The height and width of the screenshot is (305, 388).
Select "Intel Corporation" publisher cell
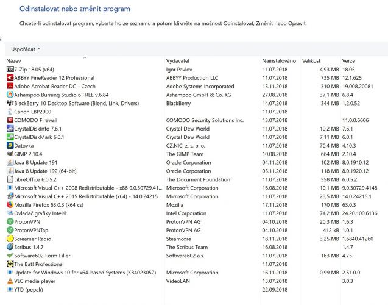pyautogui.click(x=186, y=213)
